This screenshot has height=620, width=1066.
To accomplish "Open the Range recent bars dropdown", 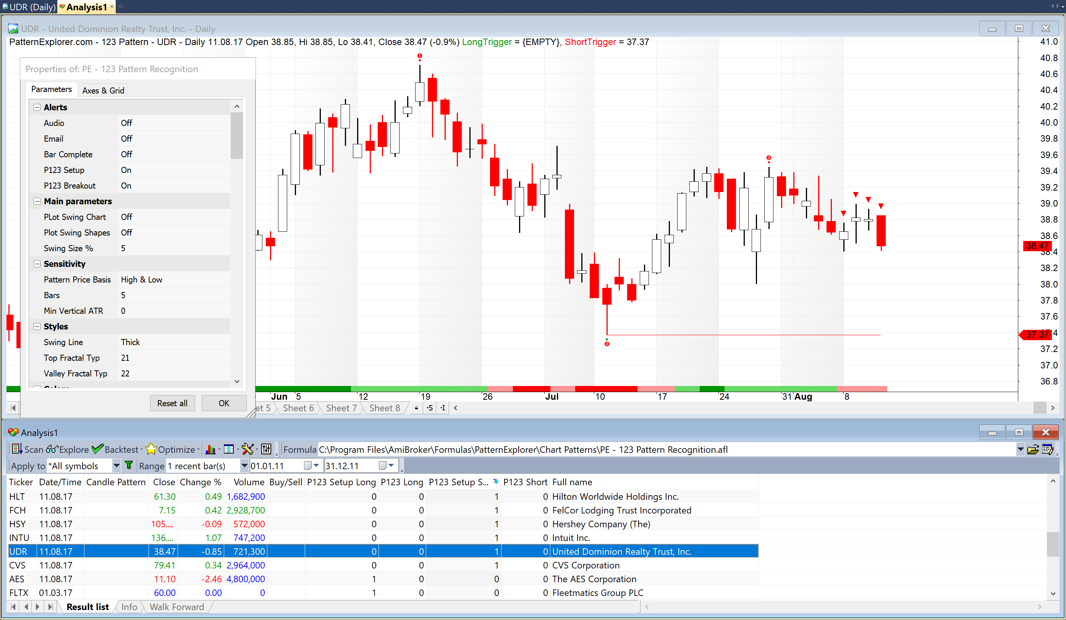I will (x=244, y=466).
